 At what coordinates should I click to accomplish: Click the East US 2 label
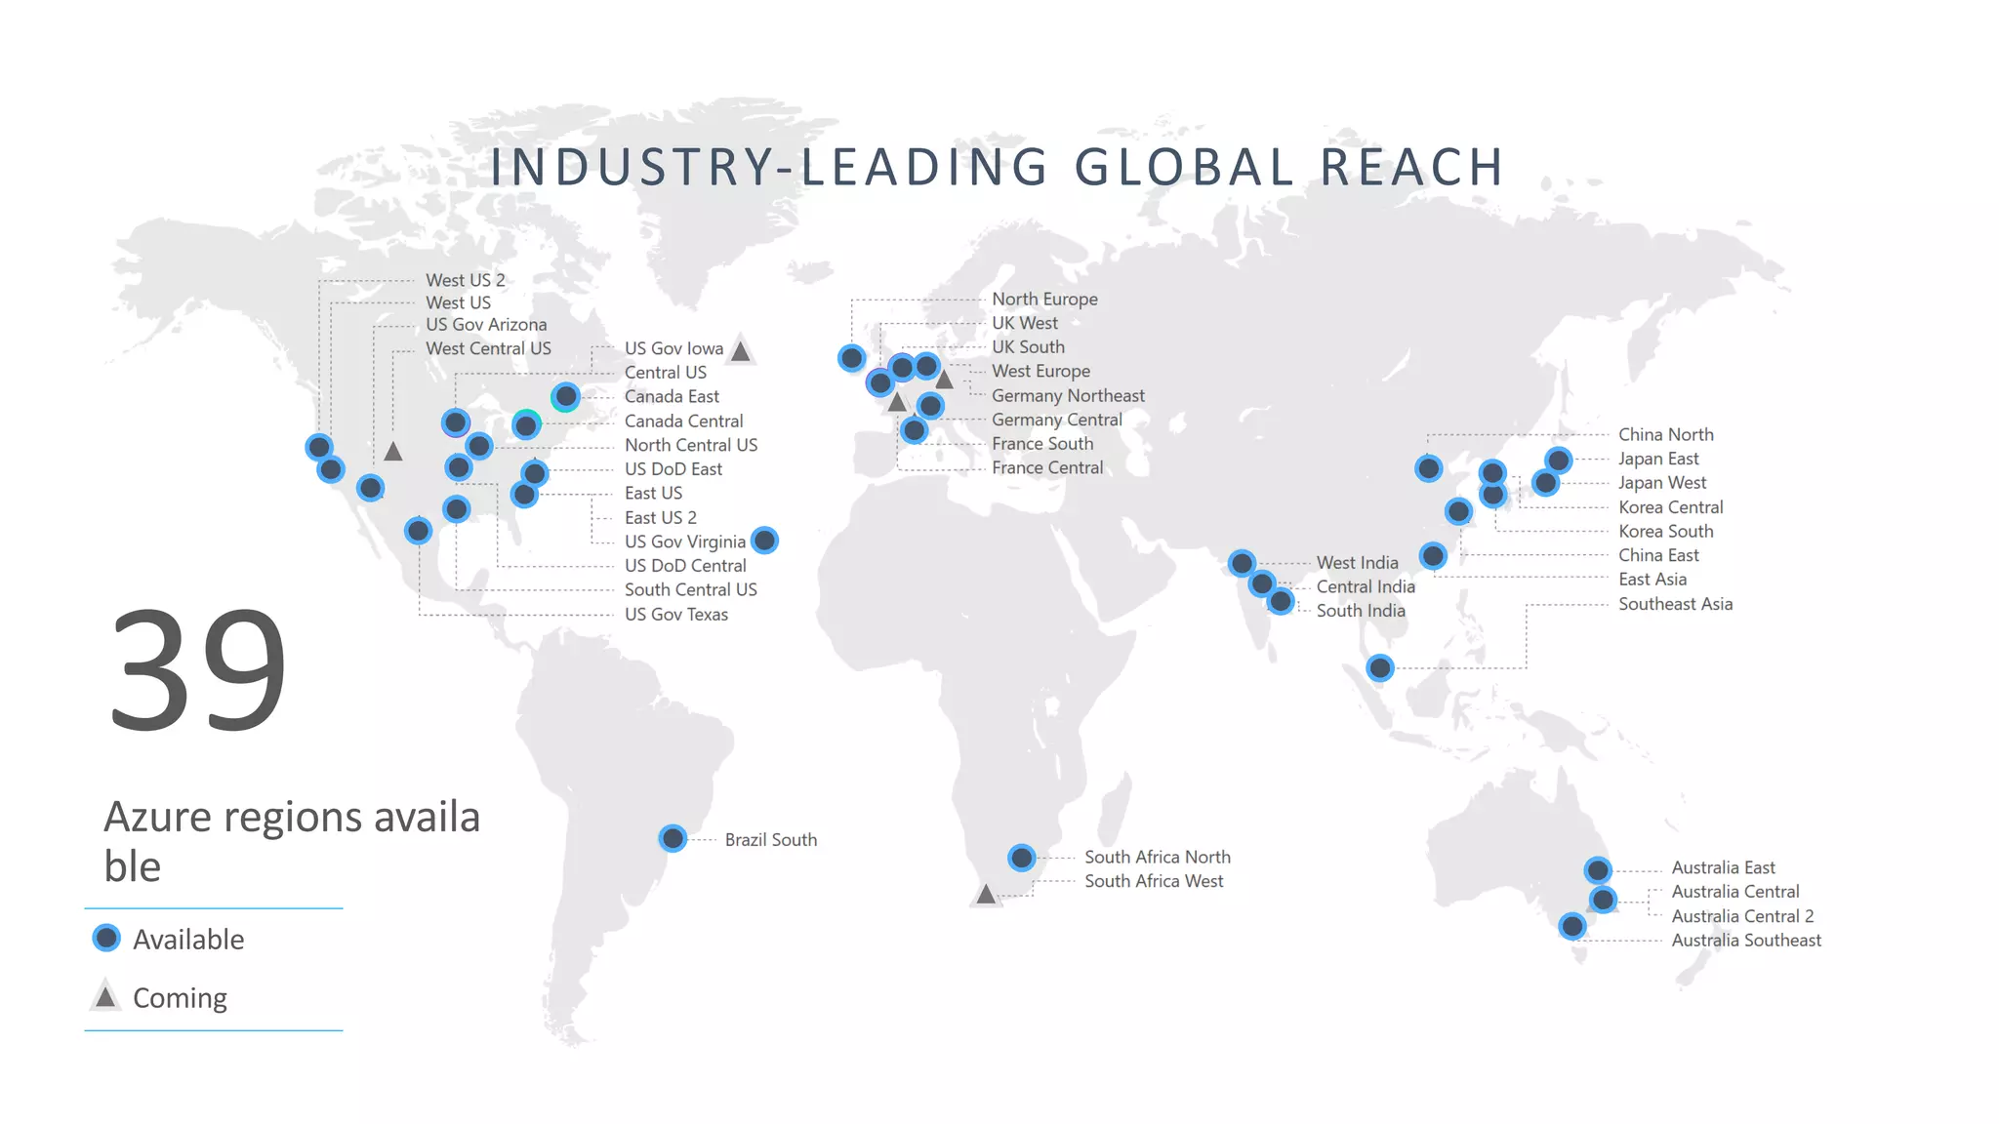661,518
